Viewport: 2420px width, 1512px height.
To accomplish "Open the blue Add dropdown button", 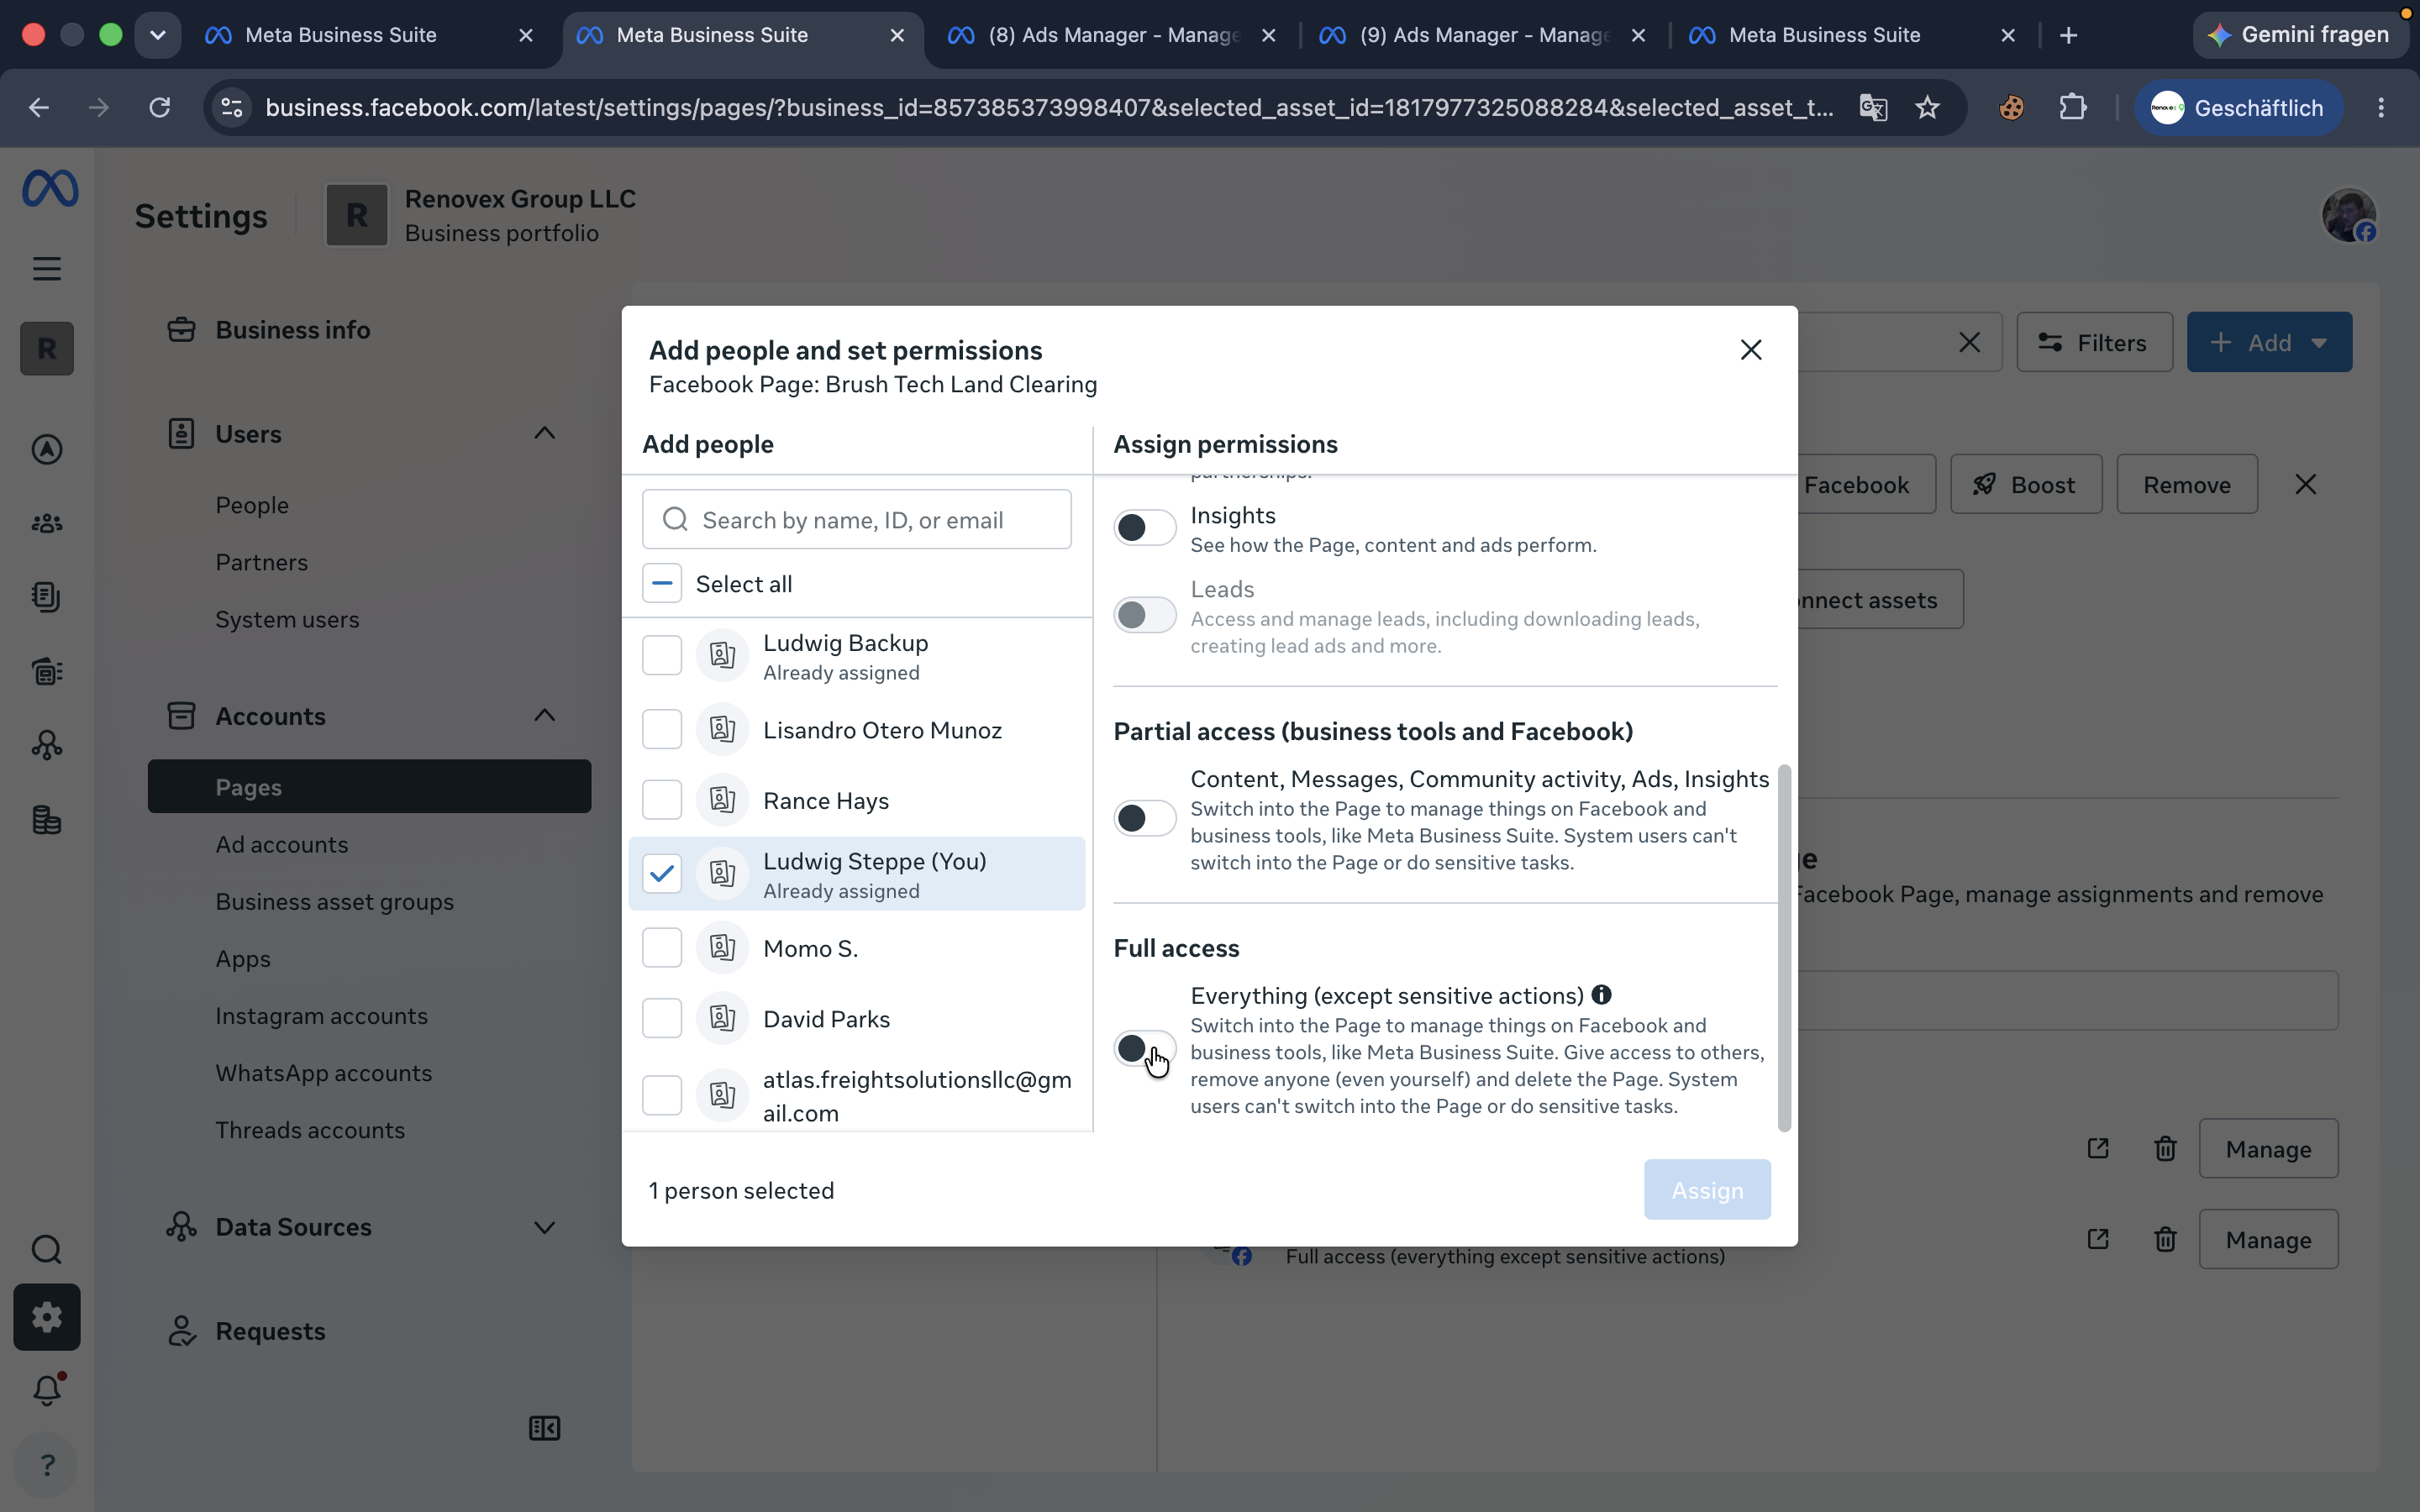I will [x=2269, y=342].
